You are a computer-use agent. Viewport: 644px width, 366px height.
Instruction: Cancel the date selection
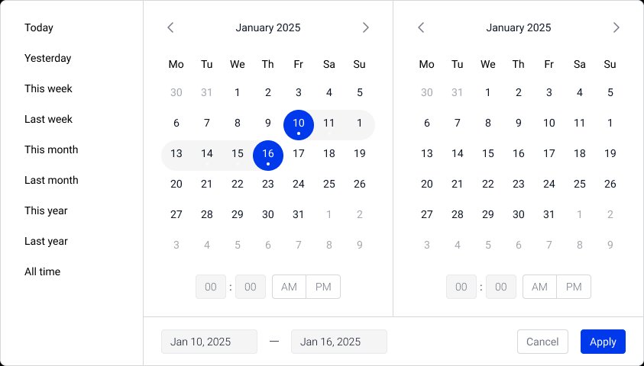pos(542,342)
